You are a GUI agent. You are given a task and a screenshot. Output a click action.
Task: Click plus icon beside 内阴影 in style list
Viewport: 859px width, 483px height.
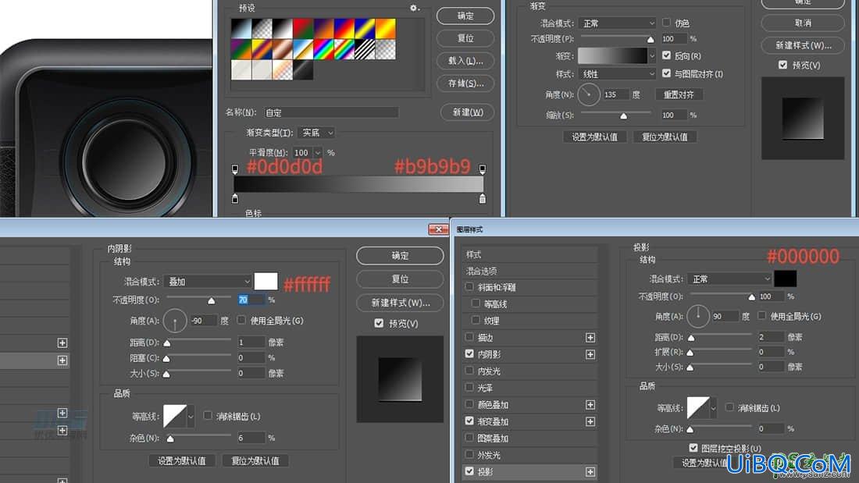(x=590, y=354)
